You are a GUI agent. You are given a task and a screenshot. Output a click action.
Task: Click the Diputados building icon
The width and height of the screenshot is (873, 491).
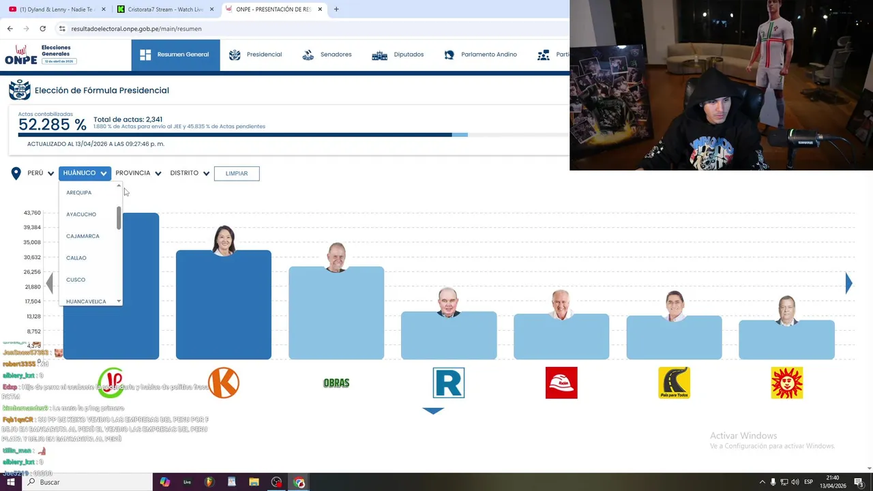point(379,55)
